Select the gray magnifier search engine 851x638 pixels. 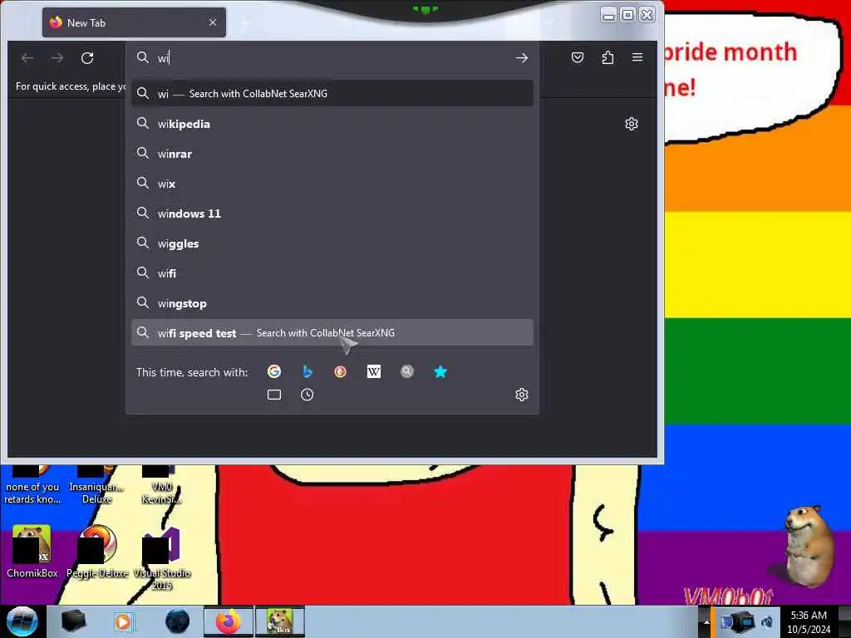(x=407, y=371)
